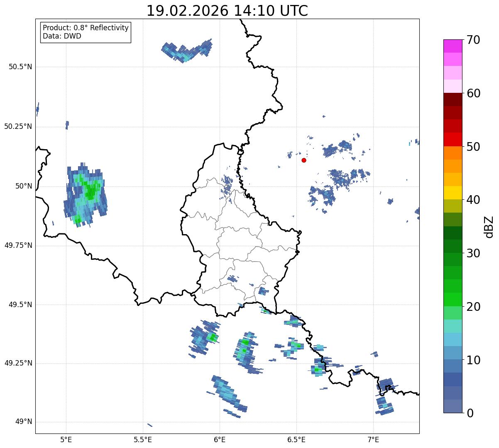This screenshot has width=499, height=448.
Task: Click the '7°E' longitude label
Action: (373, 439)
